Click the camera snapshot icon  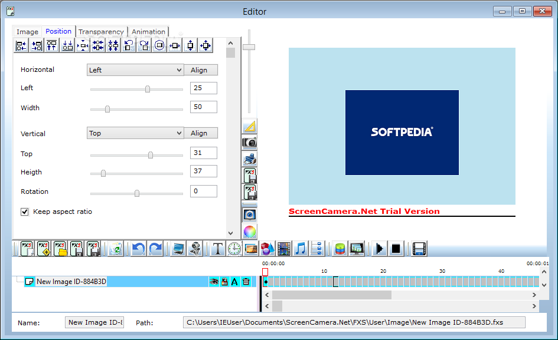(x=249, y=143)
